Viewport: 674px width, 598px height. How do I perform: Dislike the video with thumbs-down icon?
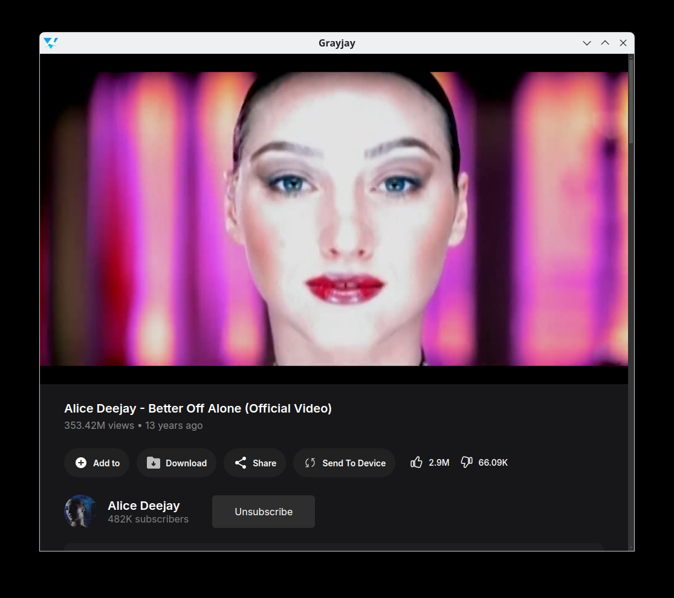click(467, 462)
